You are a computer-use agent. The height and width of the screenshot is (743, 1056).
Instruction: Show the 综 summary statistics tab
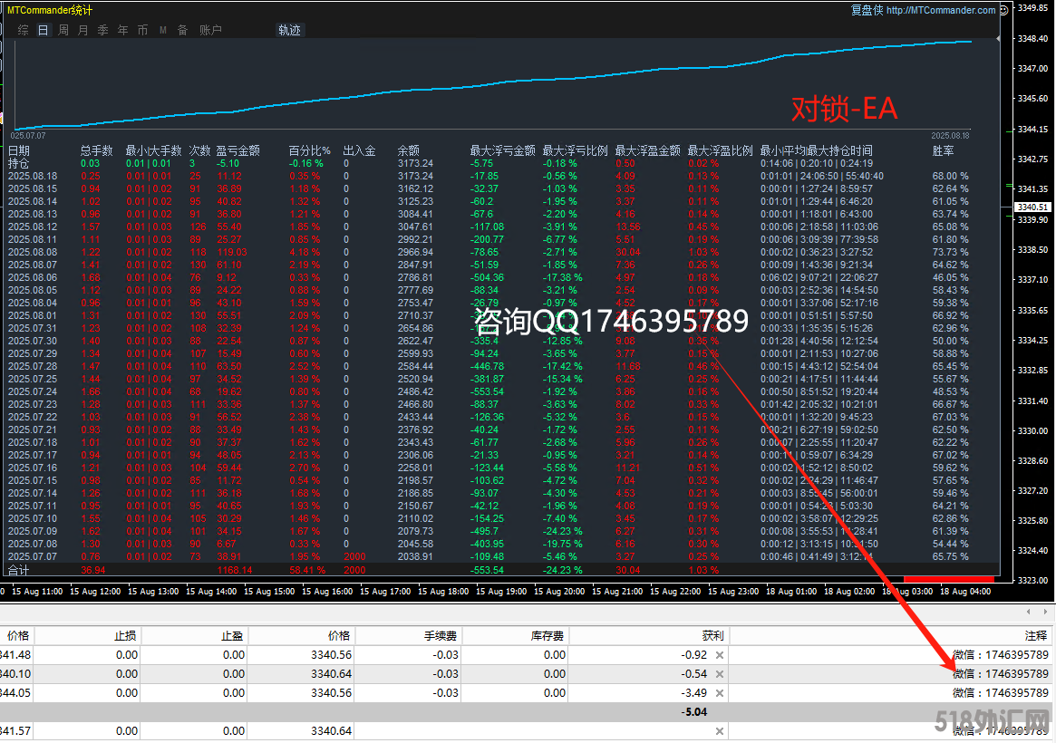coord(24,30)
